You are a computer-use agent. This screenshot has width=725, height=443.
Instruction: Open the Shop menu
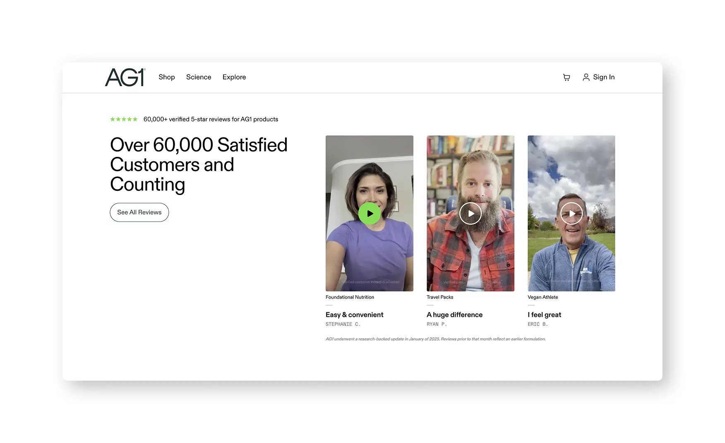(x=167, y=77)
